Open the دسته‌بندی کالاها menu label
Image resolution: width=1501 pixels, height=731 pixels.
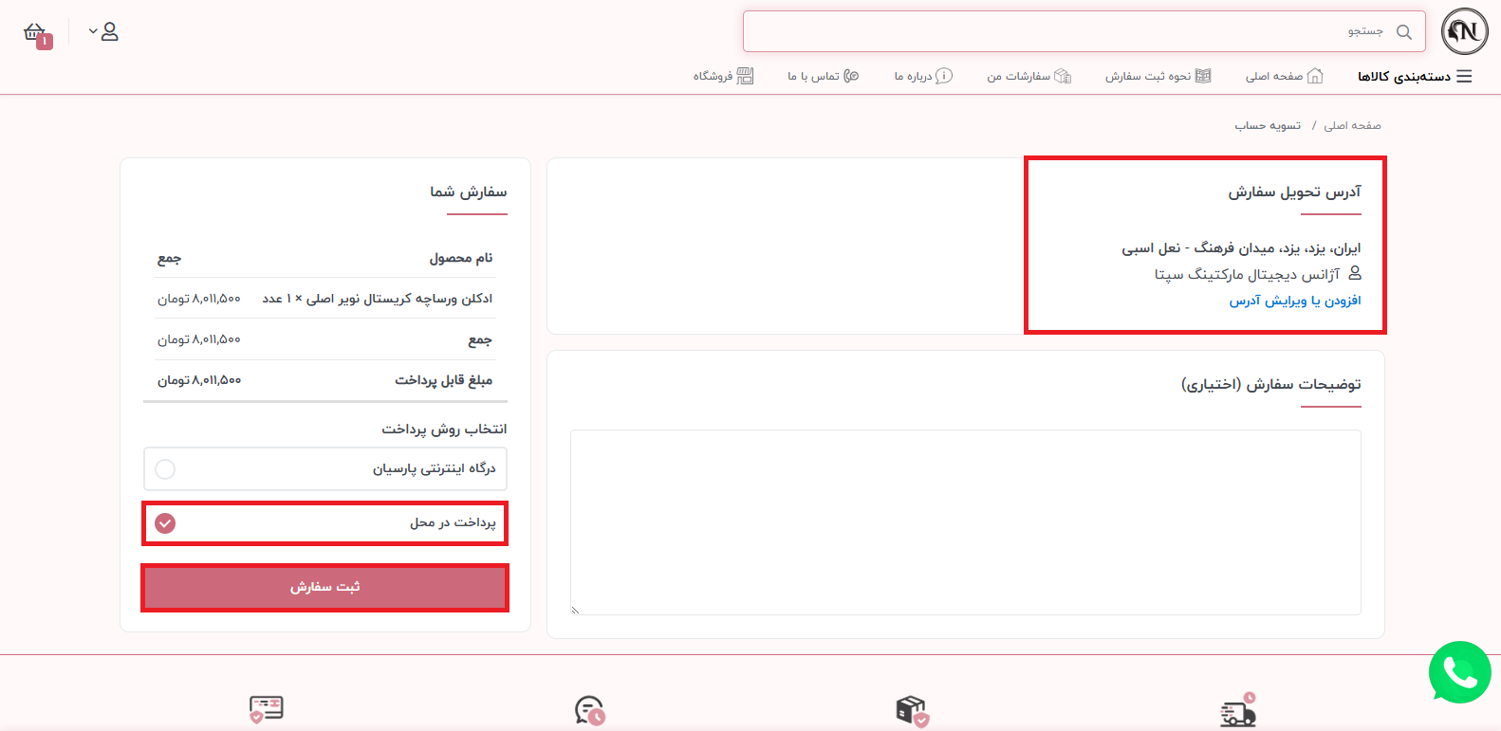[1404, 76]
